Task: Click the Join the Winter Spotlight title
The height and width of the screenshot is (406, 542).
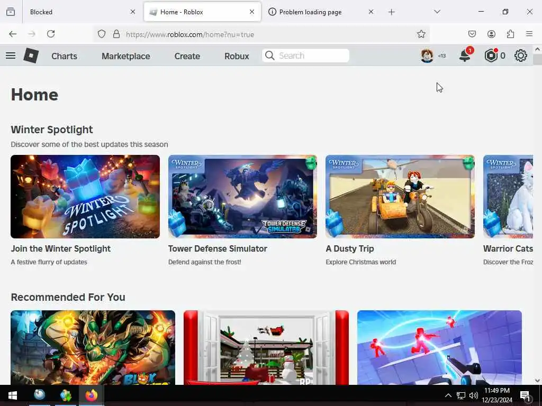Action: click(61, 248)
